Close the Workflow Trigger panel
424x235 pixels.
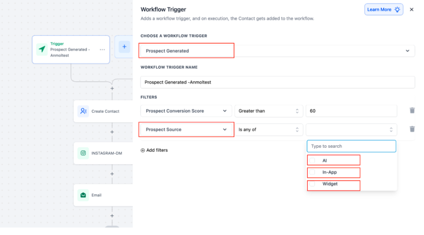pos(412,10)
